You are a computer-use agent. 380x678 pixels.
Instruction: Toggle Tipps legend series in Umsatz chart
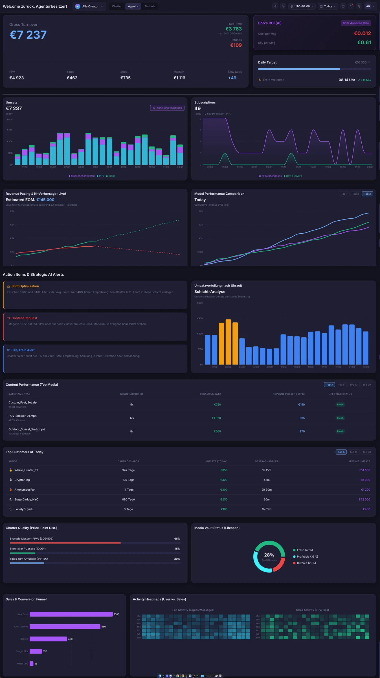coord(111,176)
